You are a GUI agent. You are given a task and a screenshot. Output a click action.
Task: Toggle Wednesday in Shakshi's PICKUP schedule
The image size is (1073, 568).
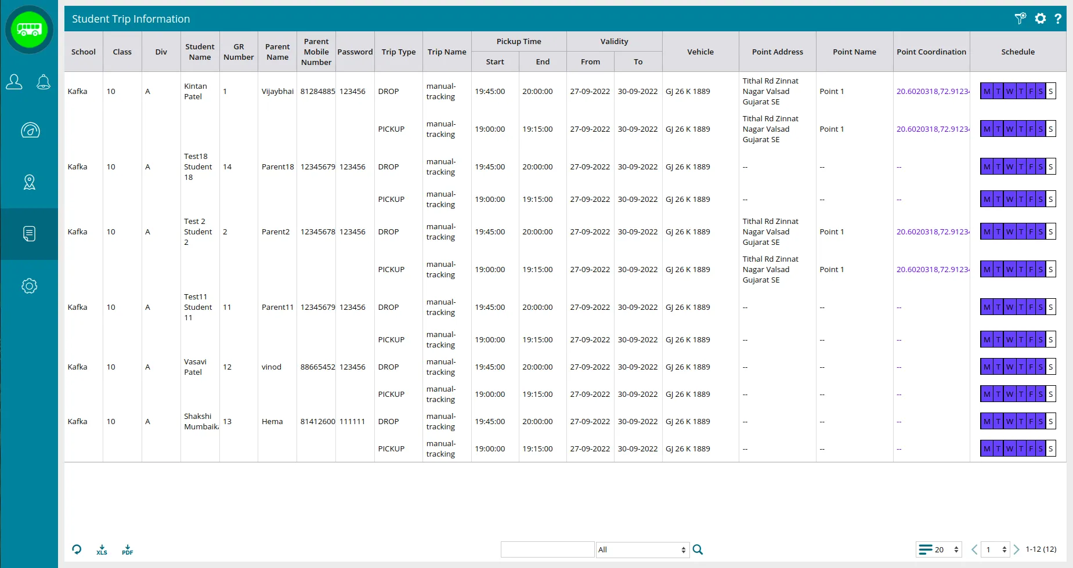pyautogui.click(x=1009, y=448)
